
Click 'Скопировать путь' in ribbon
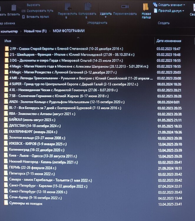pos(40,11)
